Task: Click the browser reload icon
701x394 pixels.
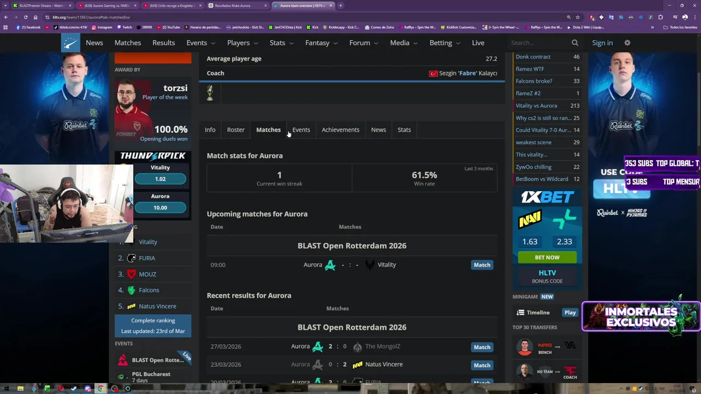Action: [x=25, y=17]
